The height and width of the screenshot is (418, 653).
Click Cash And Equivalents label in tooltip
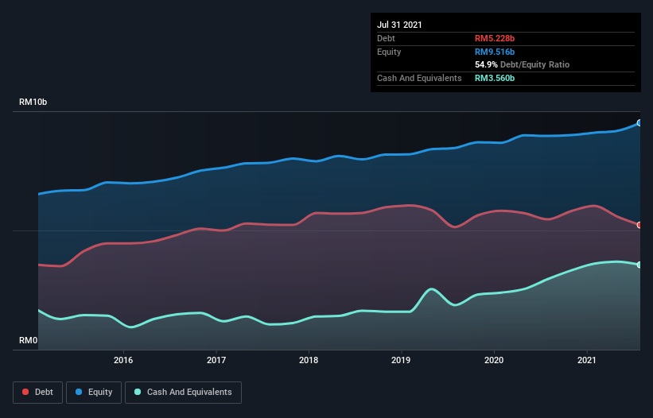(419, 78)
